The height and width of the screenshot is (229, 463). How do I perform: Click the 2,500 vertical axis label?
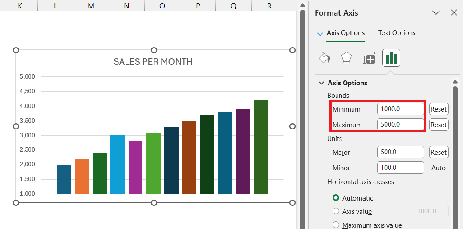point(27,150)
